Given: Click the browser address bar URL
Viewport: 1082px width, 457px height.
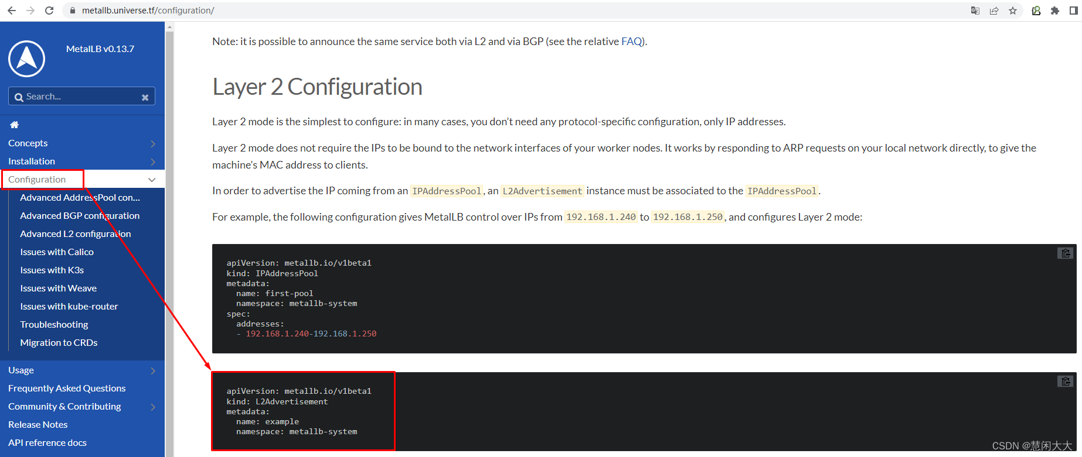Looking at the screenshot, I should [x=148, y=11].
